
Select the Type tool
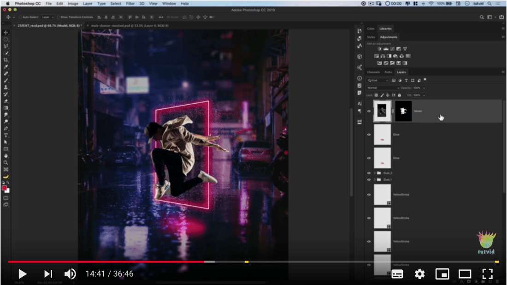(6, 136)
